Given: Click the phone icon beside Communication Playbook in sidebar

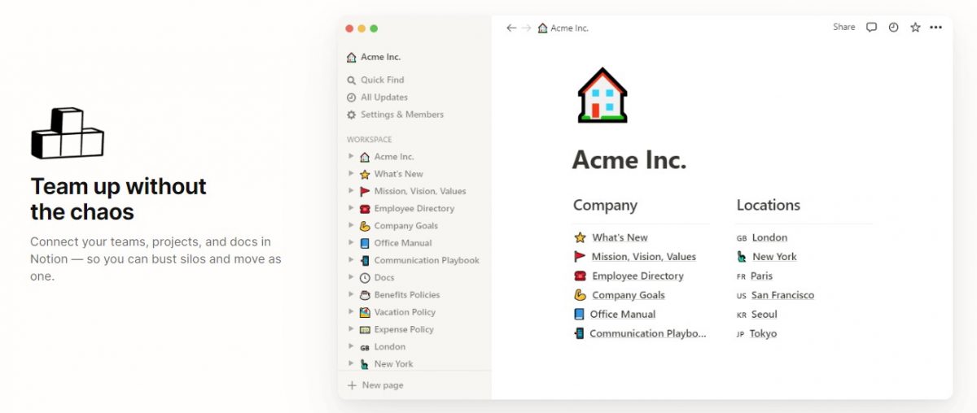Looking at the screenshot, I should (x=365, y=260).
